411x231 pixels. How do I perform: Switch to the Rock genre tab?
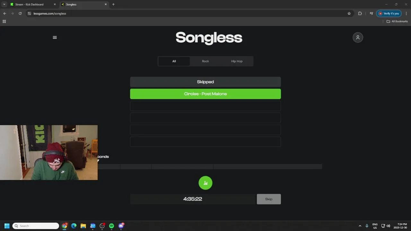tap(205, 61)
